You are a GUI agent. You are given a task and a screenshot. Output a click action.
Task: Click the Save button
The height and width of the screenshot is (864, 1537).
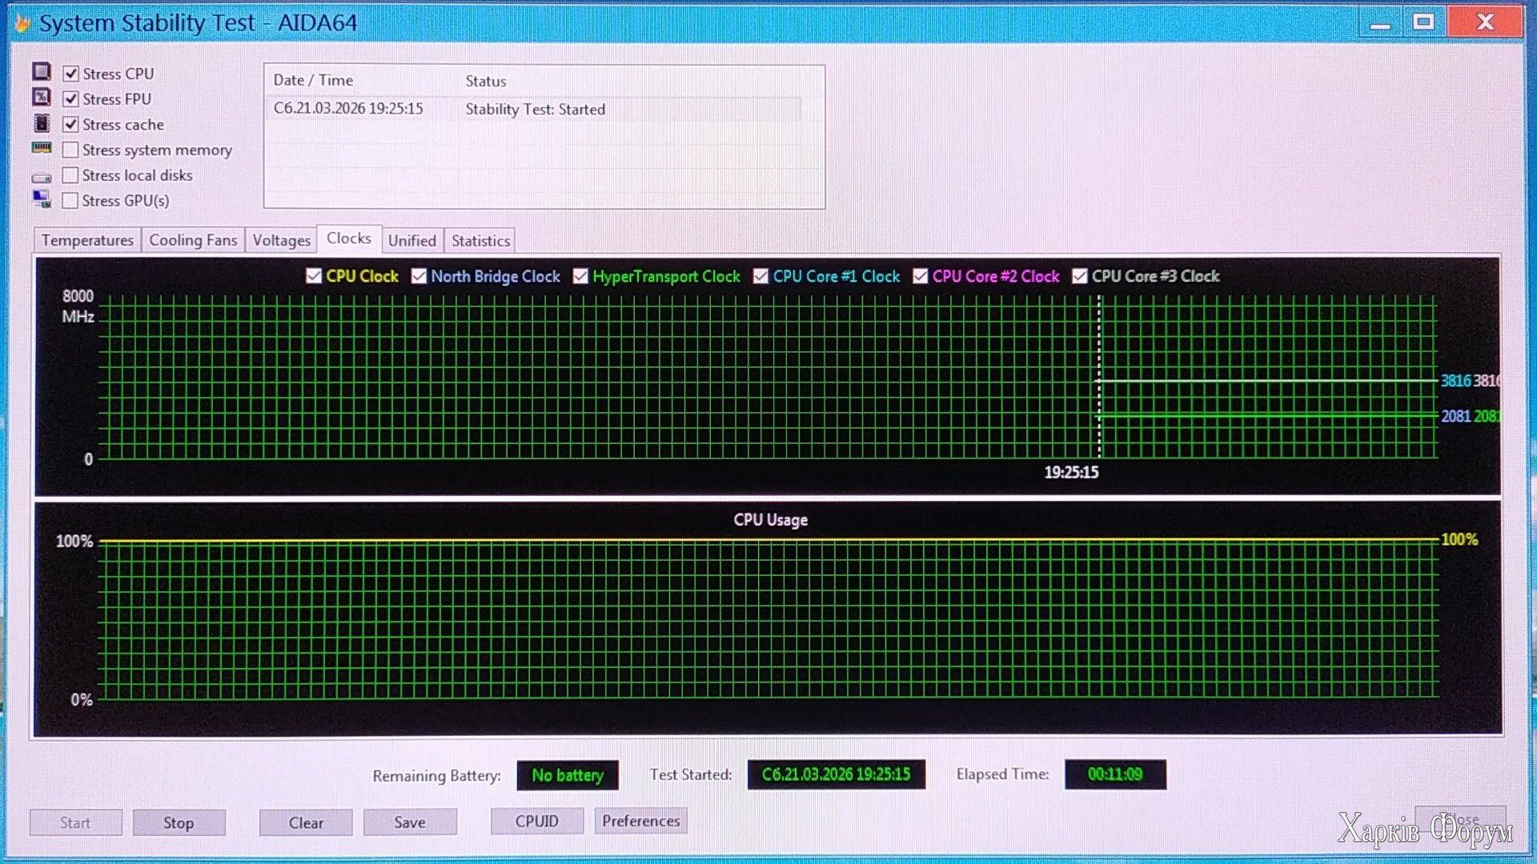click(x=410, y=822)
